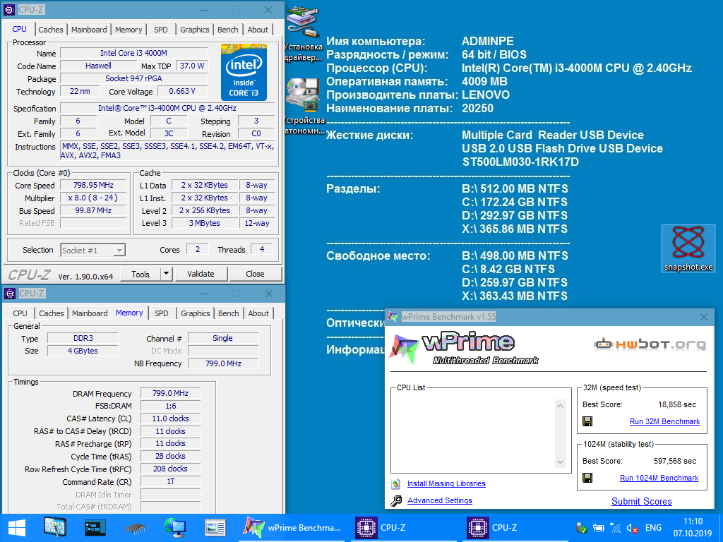Viewport: 723px width, 542px height.
Task: Click the memory Type value DDR3
Action: coord(83,338)
